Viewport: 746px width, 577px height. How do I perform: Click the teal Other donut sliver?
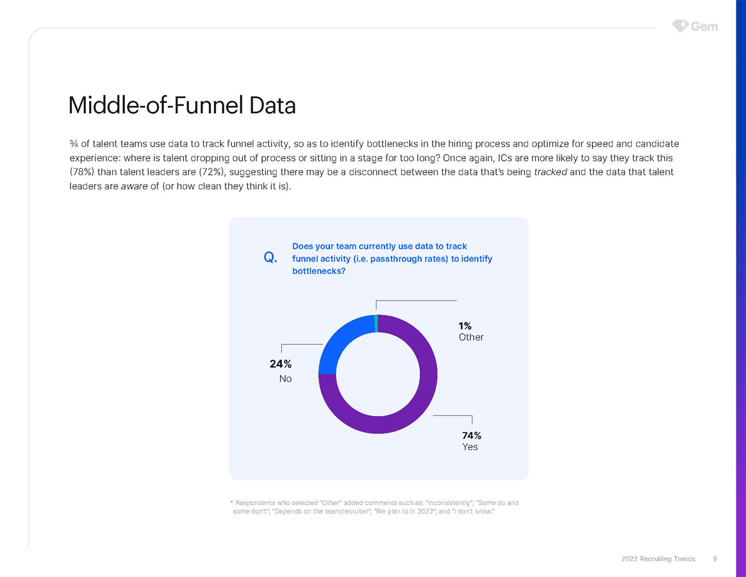tap(376, 324)
